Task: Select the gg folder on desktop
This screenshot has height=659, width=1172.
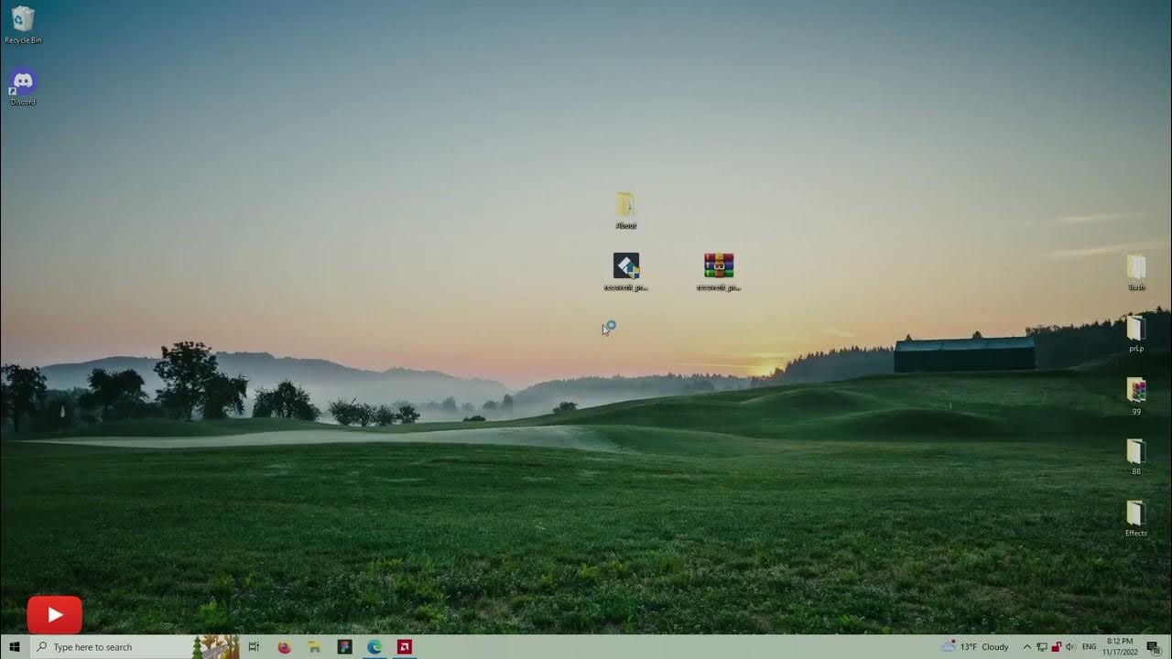Action: [1136, 395]
